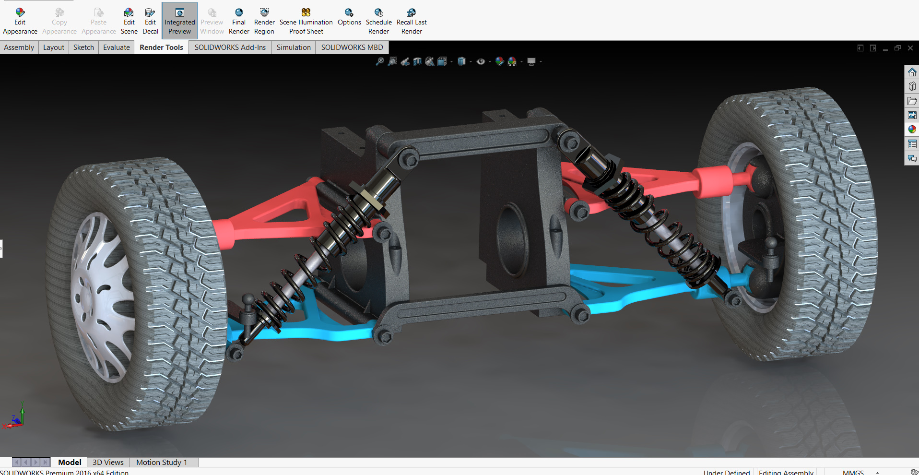Open the SOLIDWORKS Add-Ins tab
This screenshot has height=475, width=919.
point(230,47)
